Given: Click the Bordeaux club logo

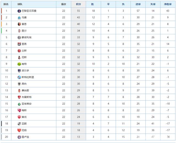Looking at the screenshot, I should click(19, 71).
